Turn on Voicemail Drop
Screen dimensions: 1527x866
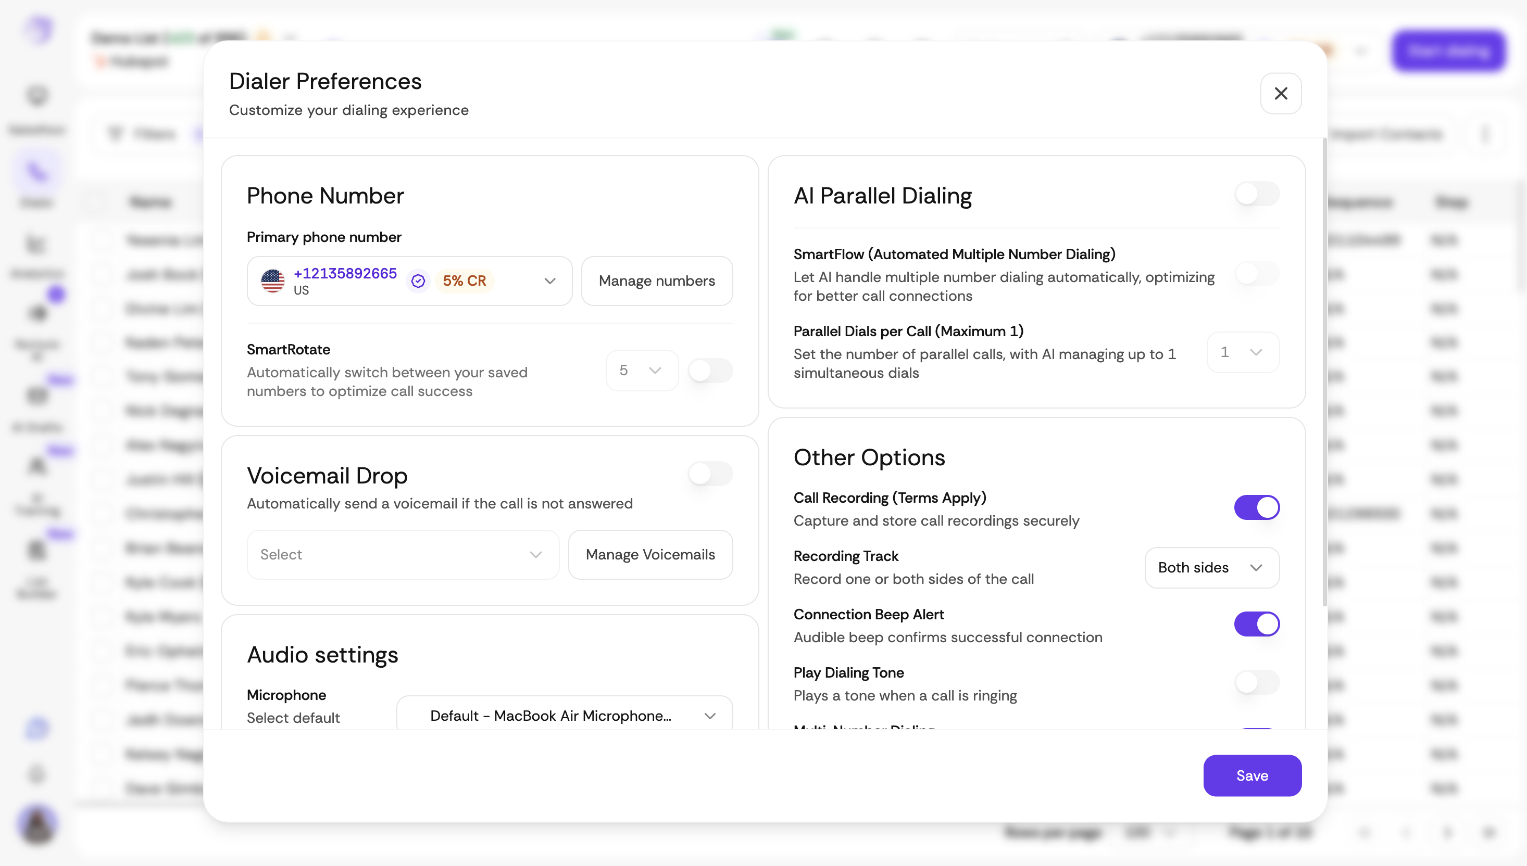pyautogui.click(x=710, y=474)
